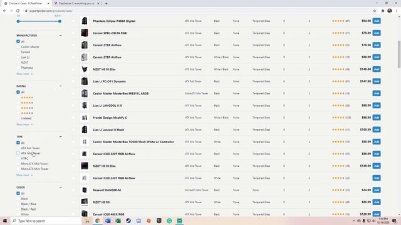Toggle the Color All checkbox

tap(18, 193)
